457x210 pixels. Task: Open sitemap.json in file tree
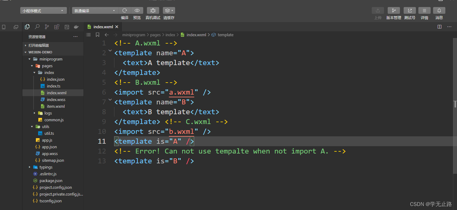(53, 160)
